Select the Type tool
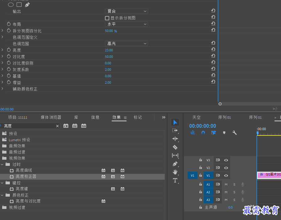This screenshot has width=281, height=220. coord(175,180)
